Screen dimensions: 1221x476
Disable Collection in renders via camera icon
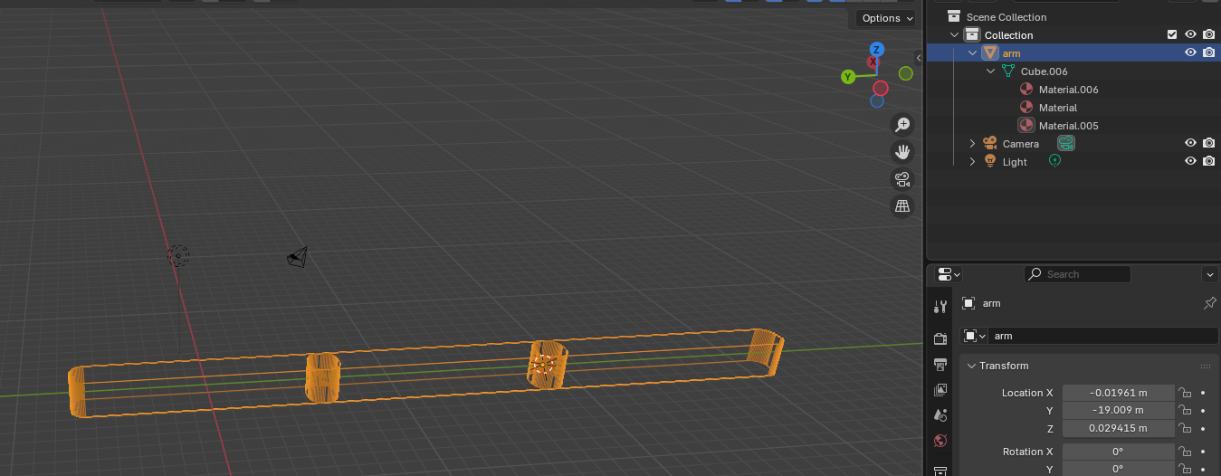point(1208,35)
